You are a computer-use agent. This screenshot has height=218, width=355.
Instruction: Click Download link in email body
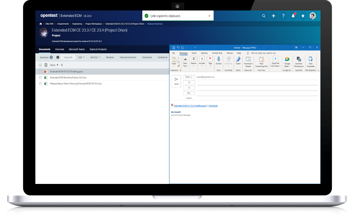(x=213, y=106)
